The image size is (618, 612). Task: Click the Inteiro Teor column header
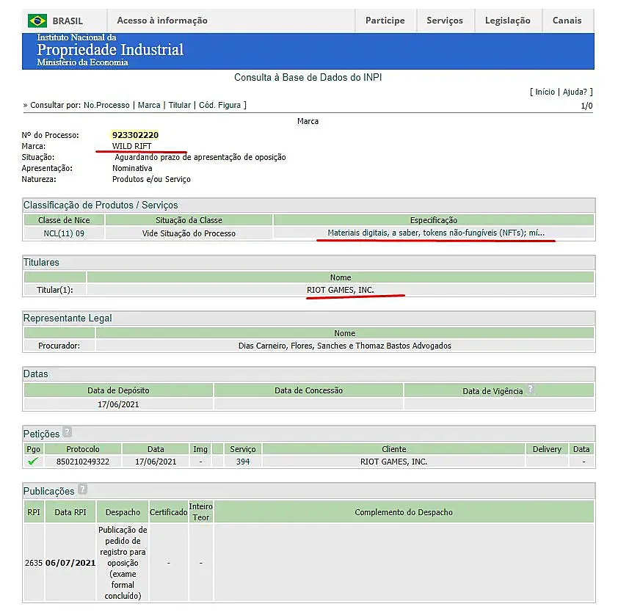(x=200, y=512)
